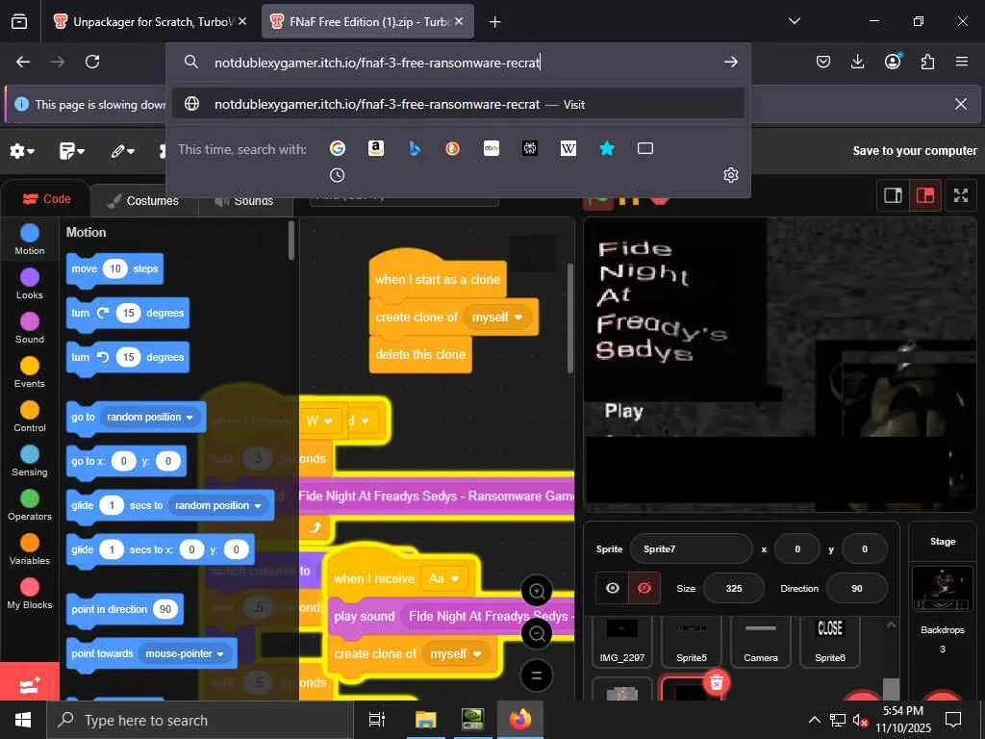Open Firefox application menu
Screen dimensions: 985x739
coord(962,62)
